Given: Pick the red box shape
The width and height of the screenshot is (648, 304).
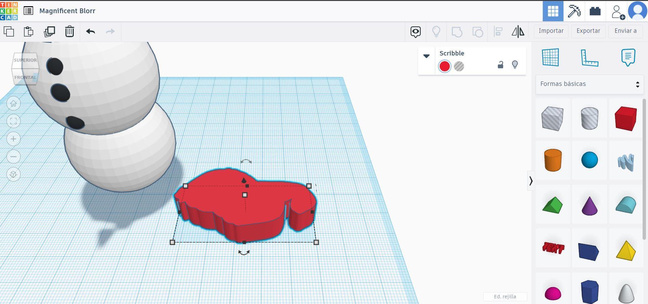Looking at the screenshot, I should tap(626, 118).
